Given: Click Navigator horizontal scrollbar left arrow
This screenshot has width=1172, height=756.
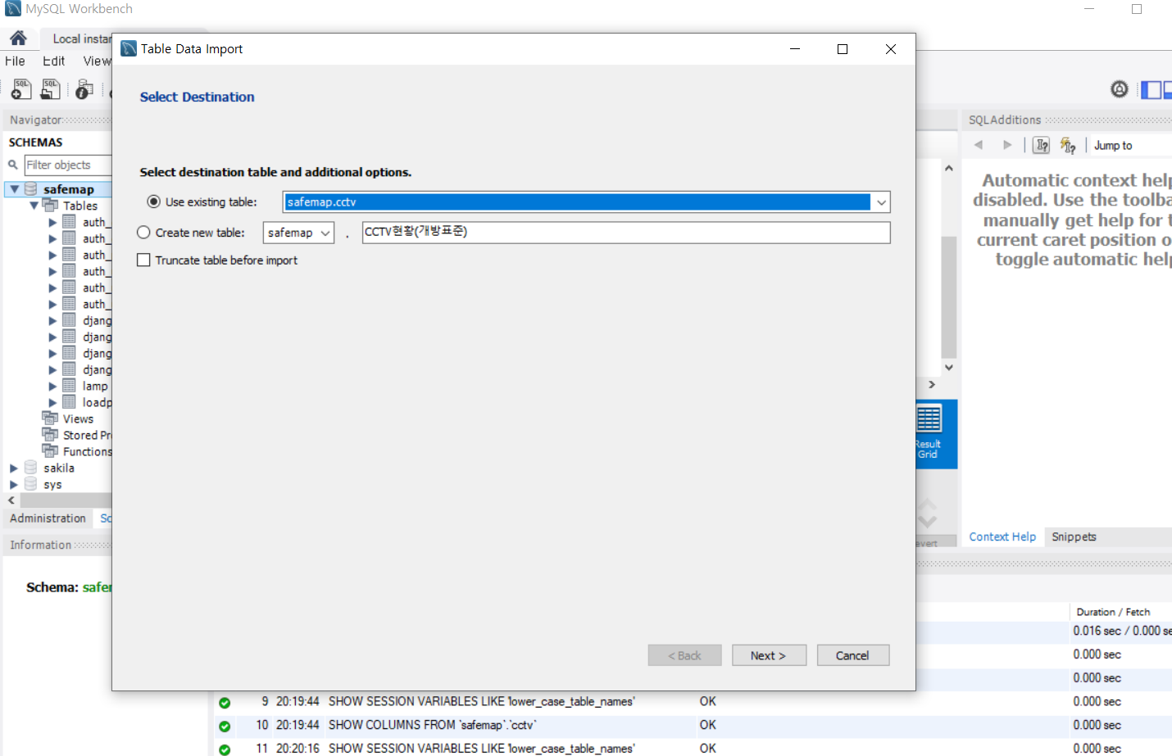Looking at the screenshot, I should pyautogui.click(x=11, y=500).
